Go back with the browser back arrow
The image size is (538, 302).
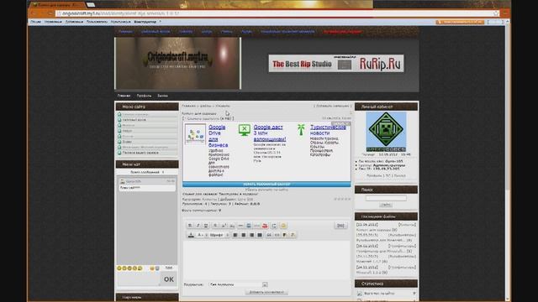pyautogui.click(x=34, y=13)
